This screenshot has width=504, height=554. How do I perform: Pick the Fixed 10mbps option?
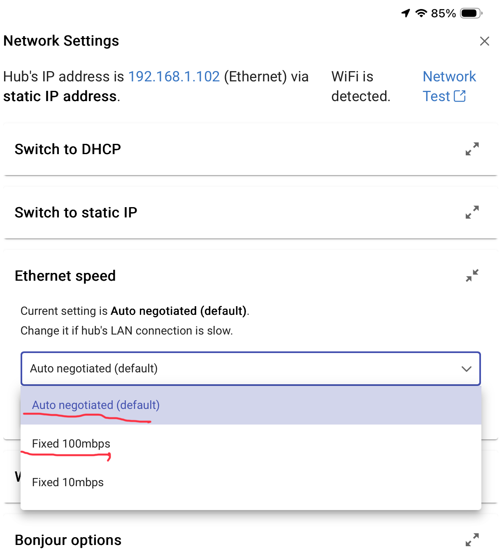pyautogui.click(x=68, y=482)
